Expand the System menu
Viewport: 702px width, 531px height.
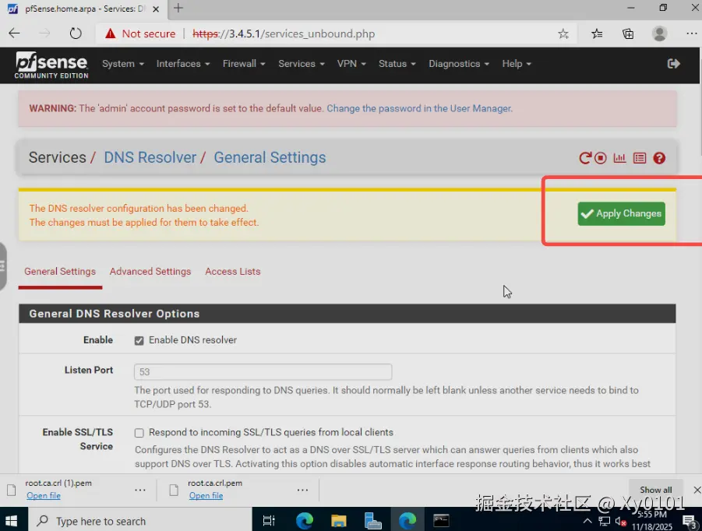[x=122, y=64]
